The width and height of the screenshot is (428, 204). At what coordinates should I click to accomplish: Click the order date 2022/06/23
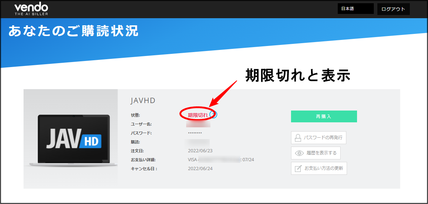pos(200,151)
